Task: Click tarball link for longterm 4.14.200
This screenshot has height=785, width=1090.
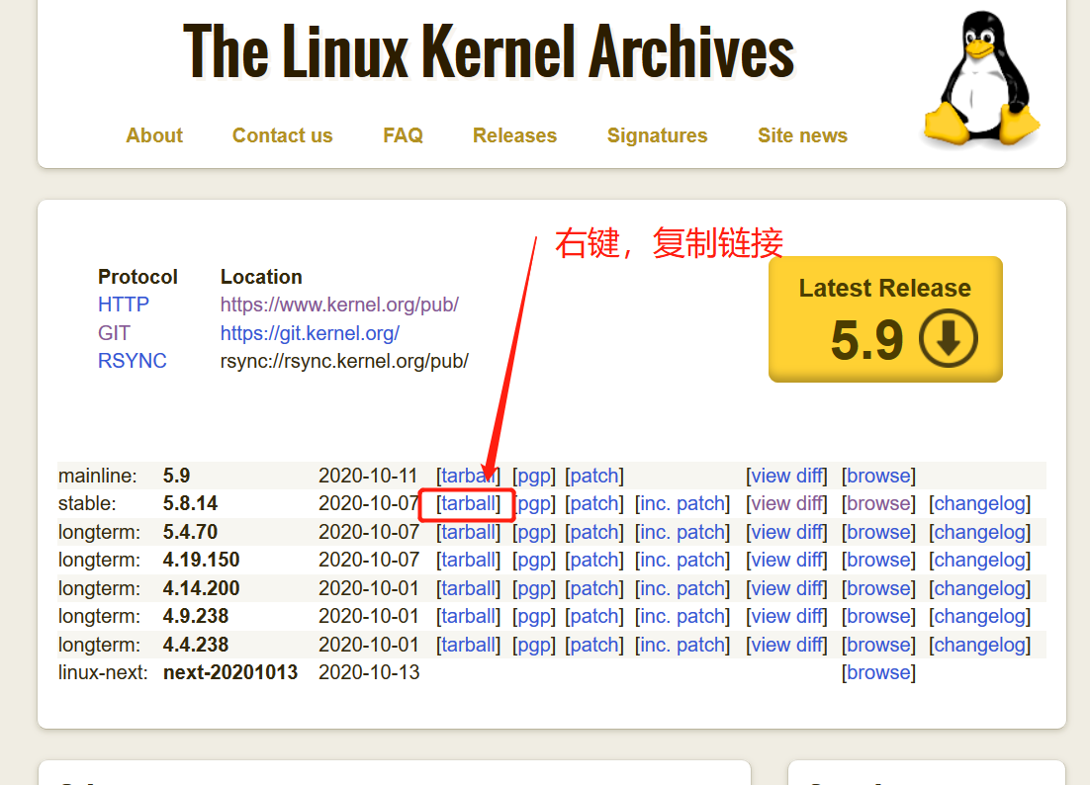Action: 469,588
